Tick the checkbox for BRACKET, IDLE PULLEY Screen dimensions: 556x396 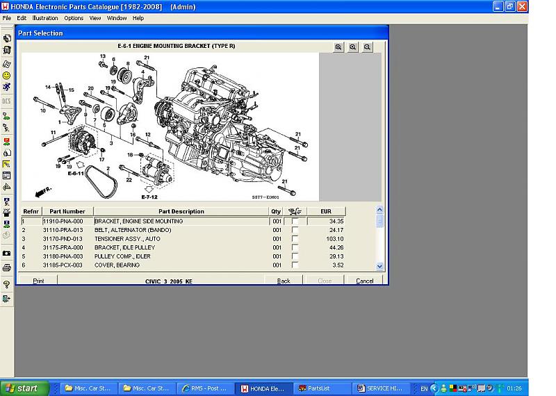(x=295, y=247)
